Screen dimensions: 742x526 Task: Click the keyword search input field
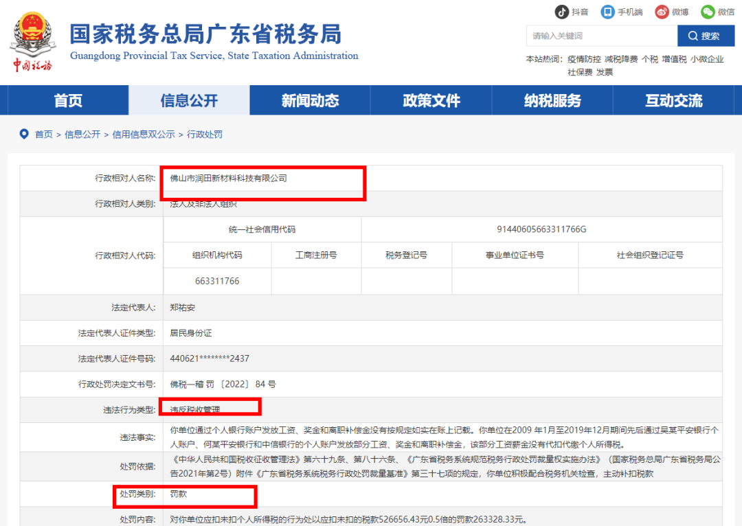click(603, 35)
